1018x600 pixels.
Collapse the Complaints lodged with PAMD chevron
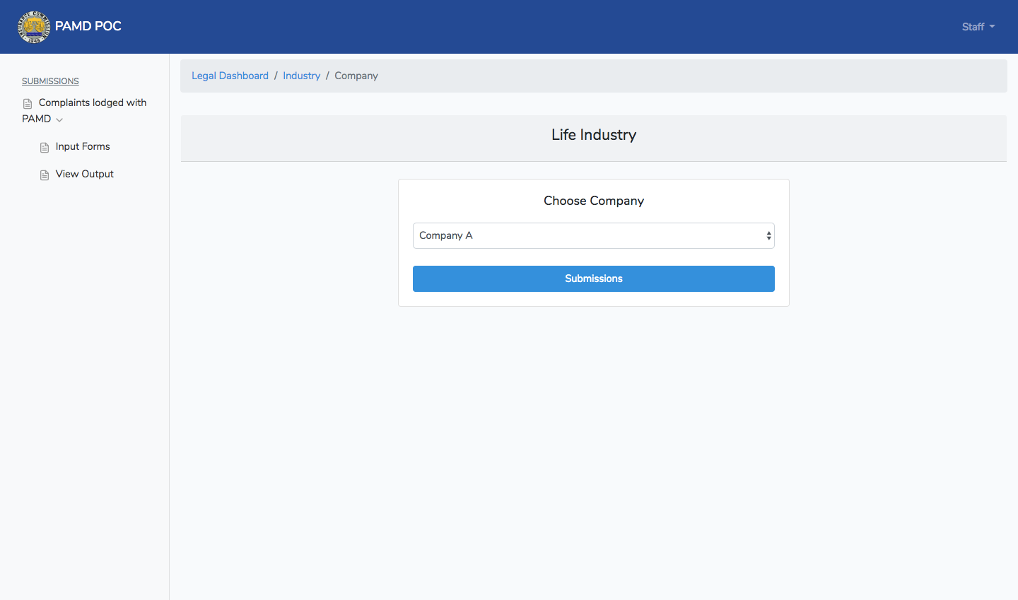pyautogui.click(x=59, y=119)
